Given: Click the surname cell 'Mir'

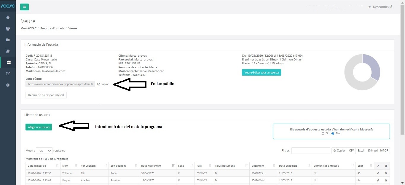Looking at the screenshot, I should point(83,173).
